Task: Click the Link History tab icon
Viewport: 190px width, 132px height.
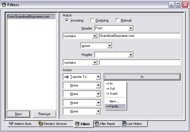Action: (125, 124)
